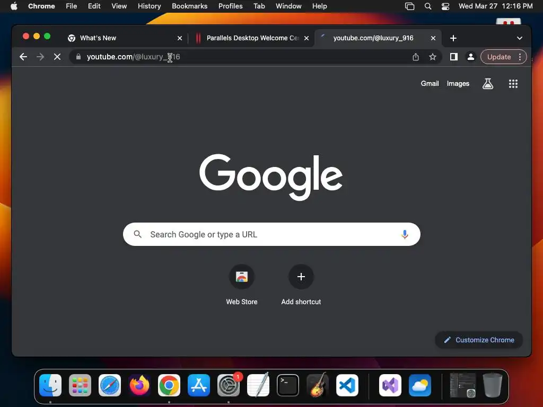Viewport: 543px width, 407px height.
Task: Open the Images link
Action: [458, 83]
